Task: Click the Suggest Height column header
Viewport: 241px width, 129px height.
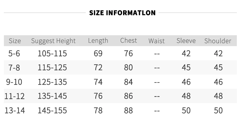Action: point(53,41)
